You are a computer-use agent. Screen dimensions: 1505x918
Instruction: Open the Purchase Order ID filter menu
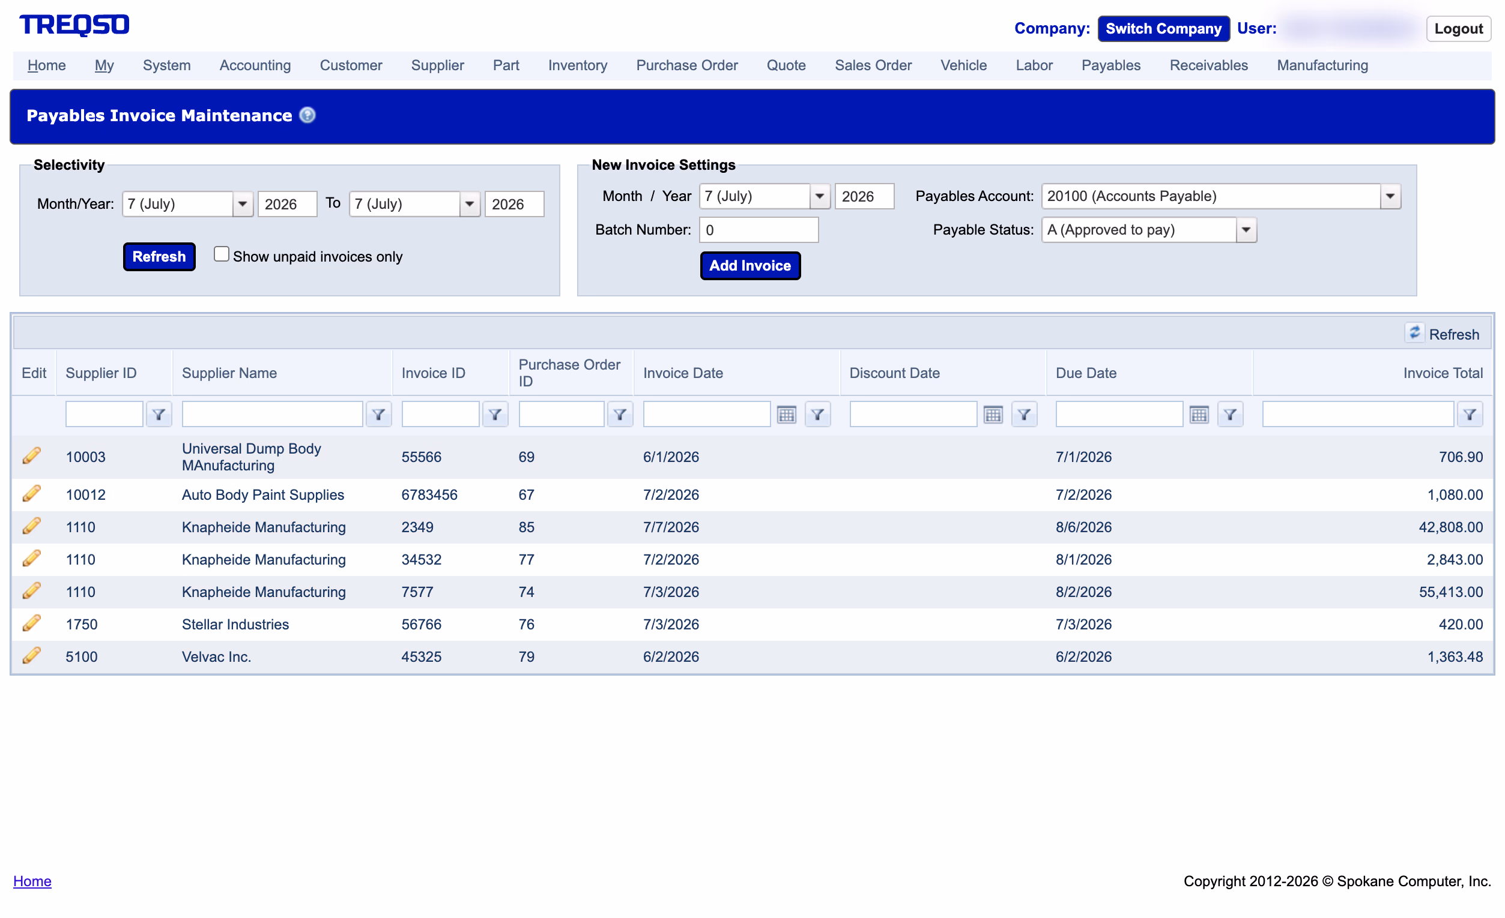pos(620,415)
